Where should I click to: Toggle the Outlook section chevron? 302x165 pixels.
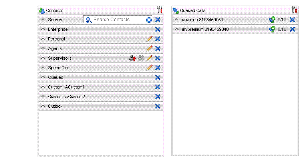pyautogui.click(x=43, y=106)
